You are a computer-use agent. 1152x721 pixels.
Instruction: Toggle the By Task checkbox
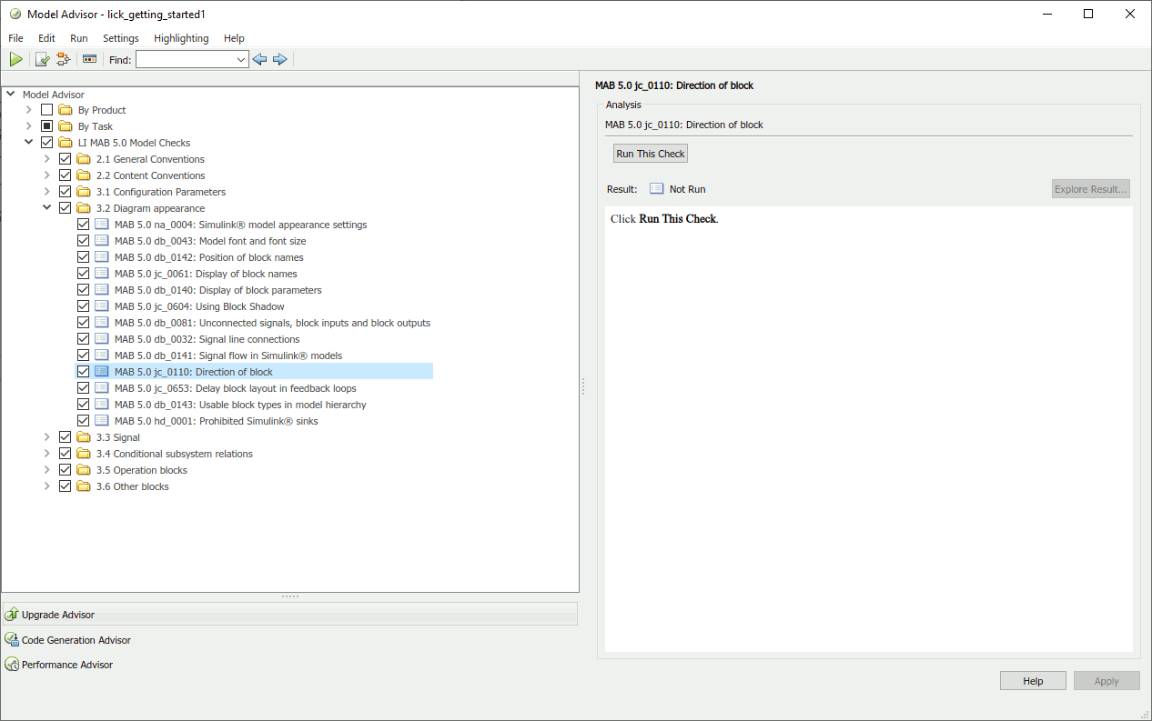tap(47, 126)
